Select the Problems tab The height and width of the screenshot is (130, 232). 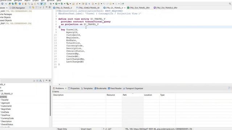tap(58, 88)
